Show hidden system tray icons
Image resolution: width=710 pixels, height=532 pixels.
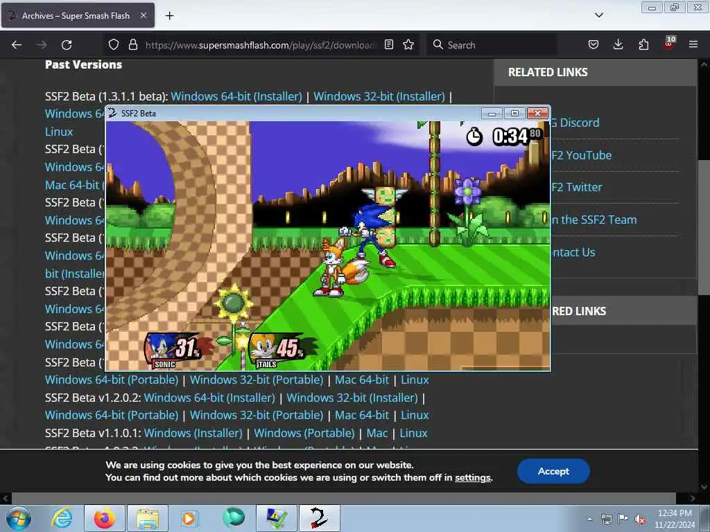589,519
